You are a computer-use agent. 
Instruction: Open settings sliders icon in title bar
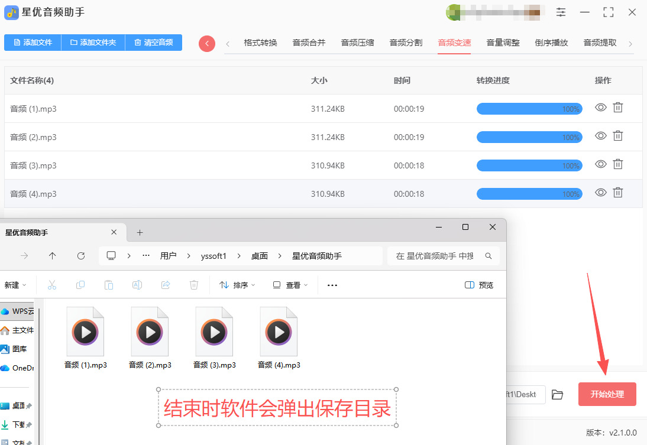[561, 12]
